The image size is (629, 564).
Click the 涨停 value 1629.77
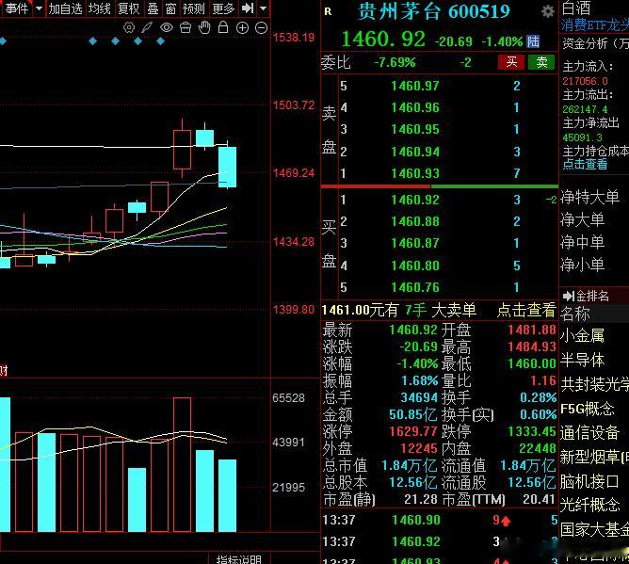point(413,431)
